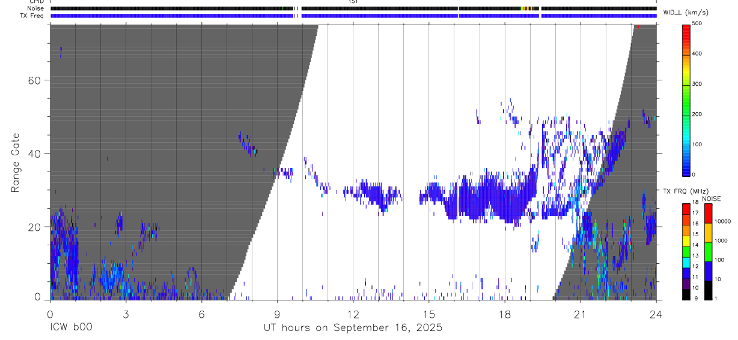Viewport: 738px width, 340px height.
Task: Select the 'Range Gate' y-axis label
Action: point(16,163)
